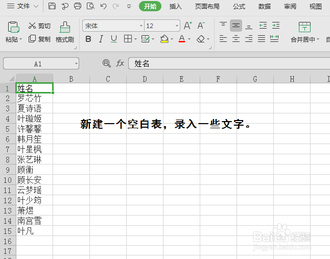Click the Redo arrow icon

[x=115, y=6]
